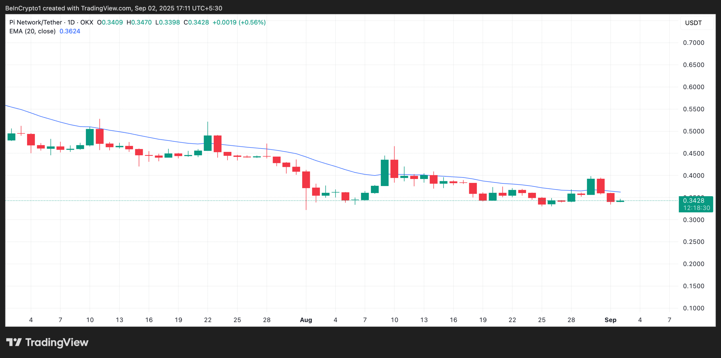721x358 pixels.
Task: Click the 0.7000 price axis label
Action: point(693,43)
